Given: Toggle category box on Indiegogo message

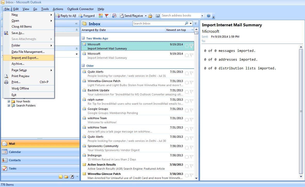Looking at the screenshot, I should 187,157.
